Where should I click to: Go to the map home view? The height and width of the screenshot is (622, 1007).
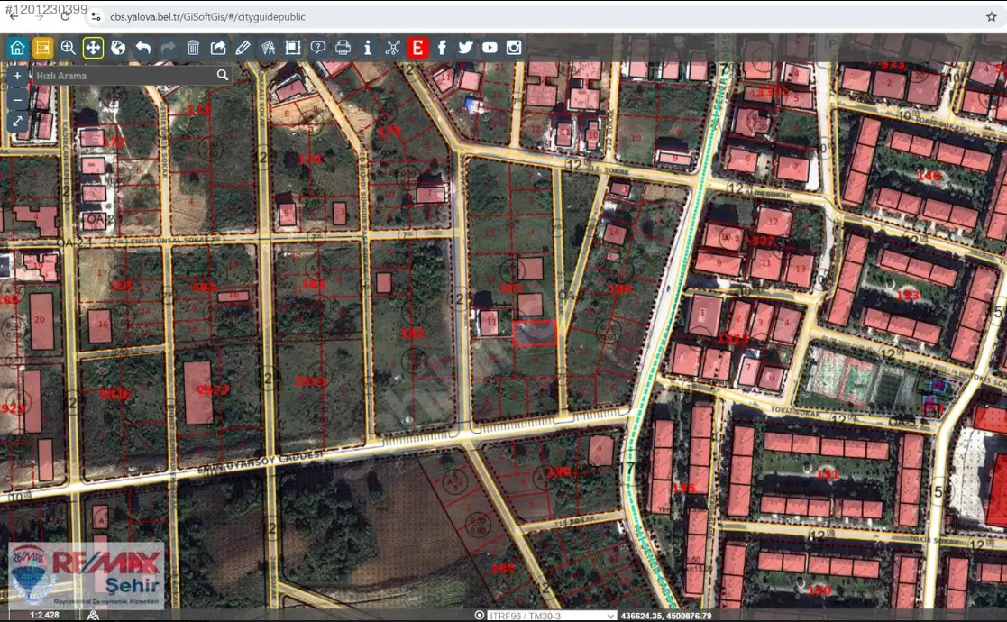17,48
